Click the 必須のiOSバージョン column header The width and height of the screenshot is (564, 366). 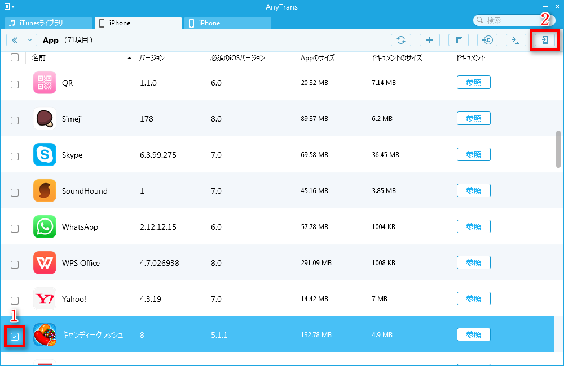[x=249, y=58]
